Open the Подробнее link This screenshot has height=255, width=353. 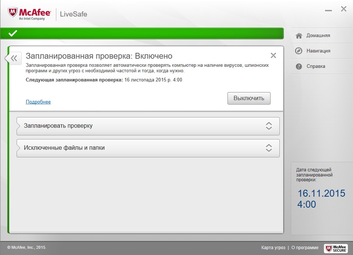tap(38, 102)
